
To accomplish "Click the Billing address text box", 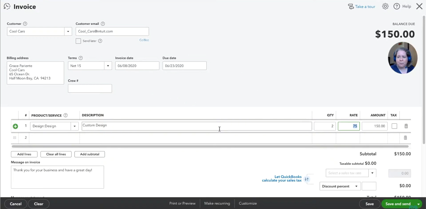I will pyautogui.click(x=35, y=73).
